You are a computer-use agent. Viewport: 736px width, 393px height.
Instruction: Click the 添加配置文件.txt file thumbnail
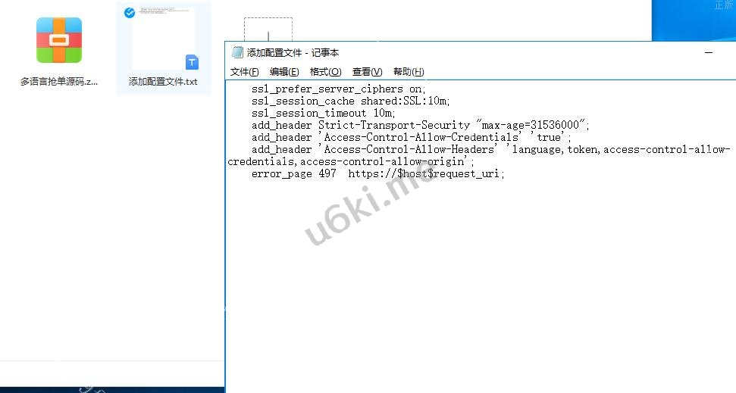pyautogui.click(x=164, y=39)
